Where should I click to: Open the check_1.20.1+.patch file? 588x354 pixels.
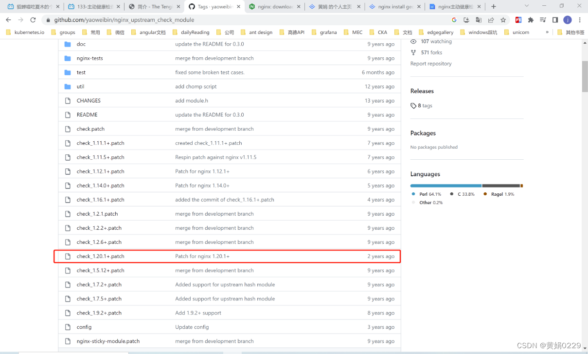pos(100,256)
